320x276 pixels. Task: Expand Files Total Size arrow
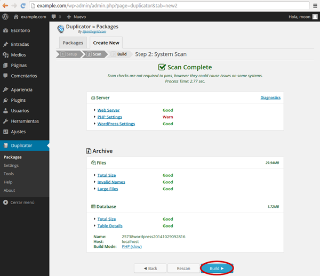coord(94,175)
